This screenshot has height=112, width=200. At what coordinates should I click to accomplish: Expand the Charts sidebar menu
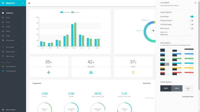[x=13, y=31]
